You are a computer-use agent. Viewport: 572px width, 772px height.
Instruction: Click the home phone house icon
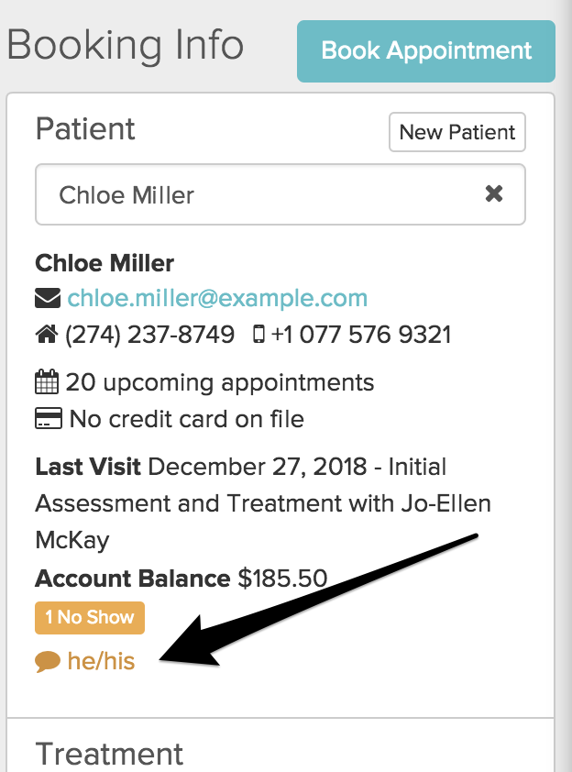[x=47, y=335]
